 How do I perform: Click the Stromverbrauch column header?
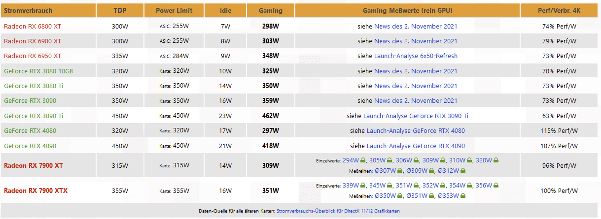(48, 10)
